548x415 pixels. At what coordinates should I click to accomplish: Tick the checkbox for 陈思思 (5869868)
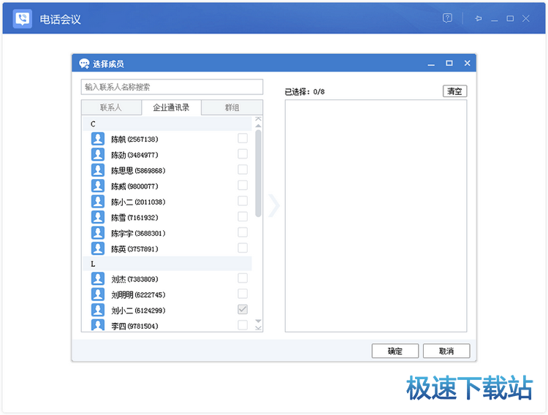point(243,170)
